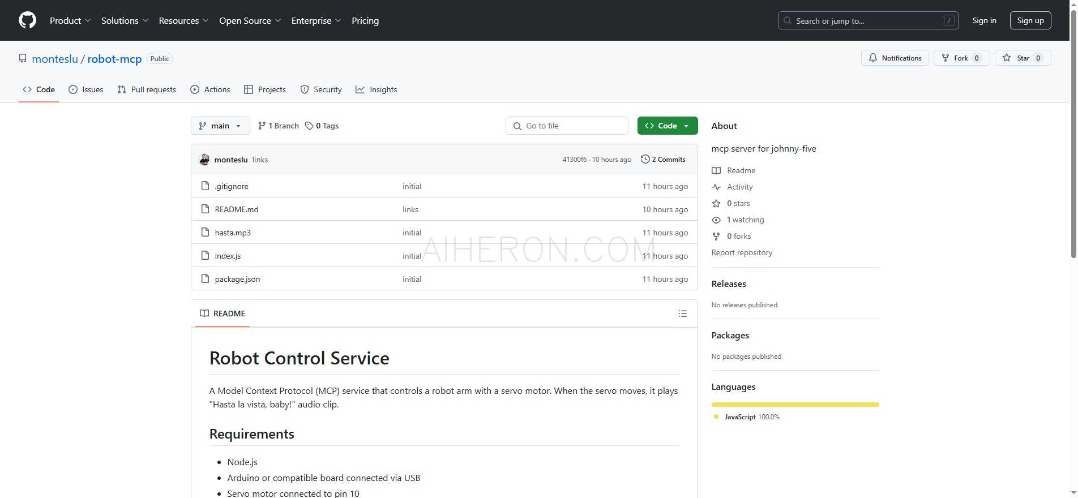Screen dimensions: 1078x498
Task: Click the history clock icon by 2 Commits
Action: (645, 160)
